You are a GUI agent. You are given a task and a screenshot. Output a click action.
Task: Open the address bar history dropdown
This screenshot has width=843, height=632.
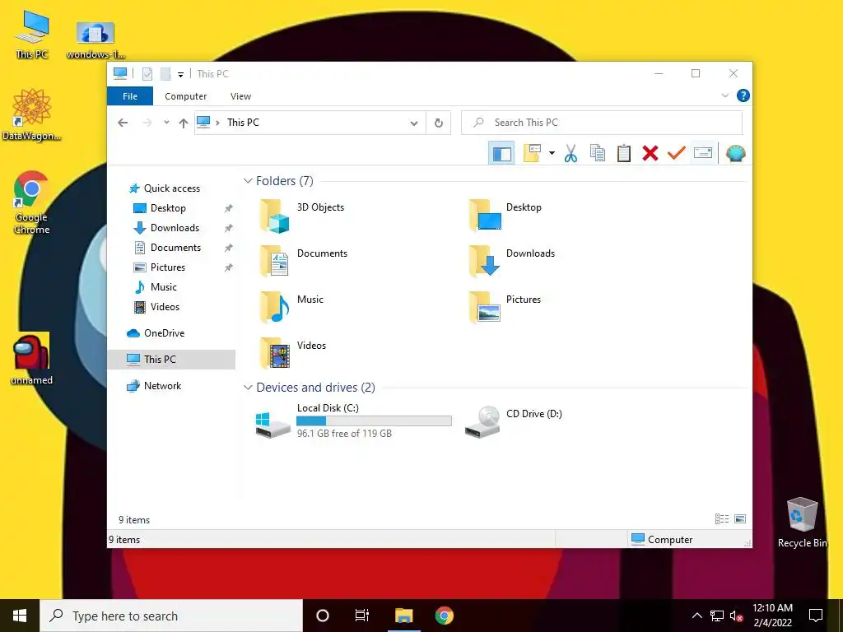click(x=414, y=123)
